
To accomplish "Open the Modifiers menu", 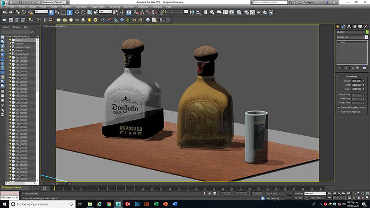I will click(x=67, y=7).
